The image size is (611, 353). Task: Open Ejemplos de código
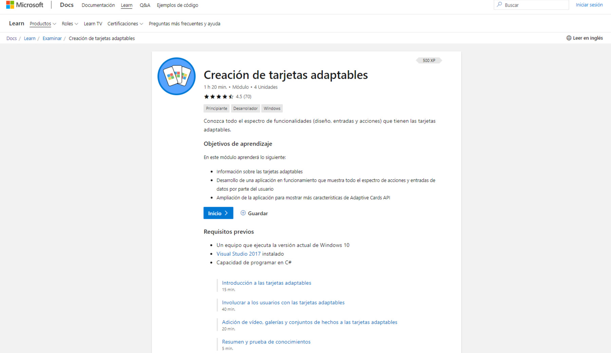coord(178,5)
